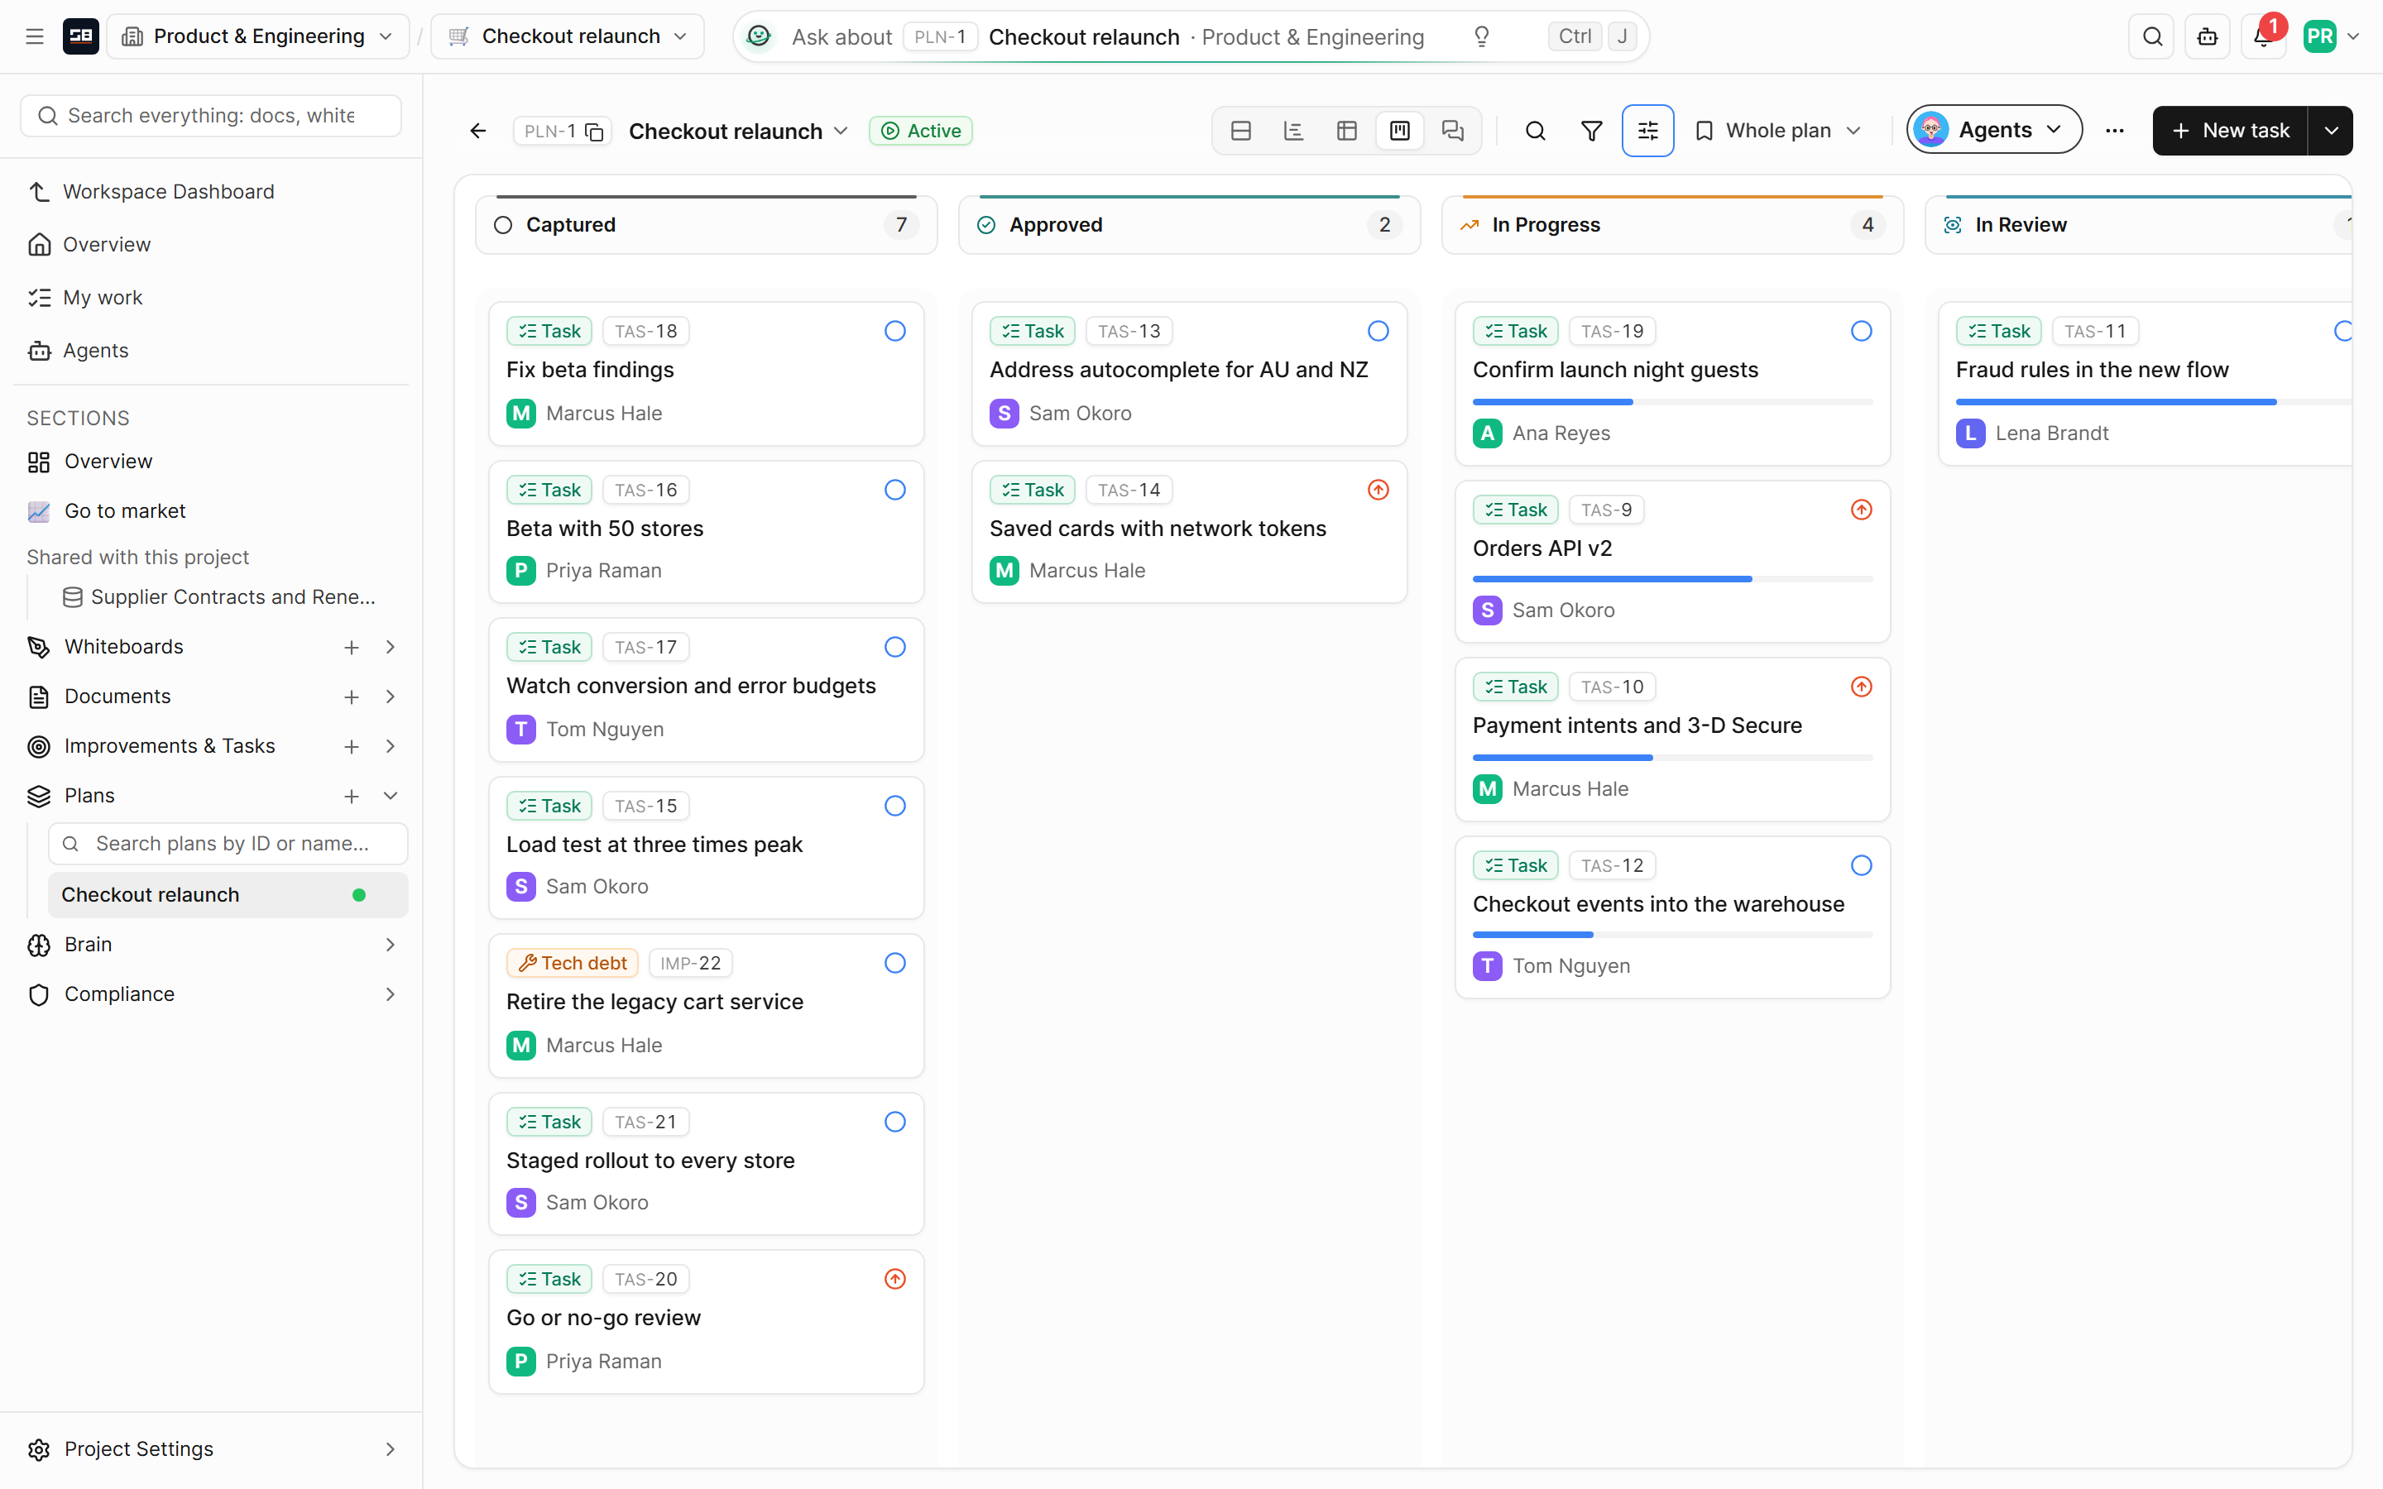Focus the Search plans by ID field
Image resolution: width=2383 pixels, height=1489 pixels.
(228, 844)
